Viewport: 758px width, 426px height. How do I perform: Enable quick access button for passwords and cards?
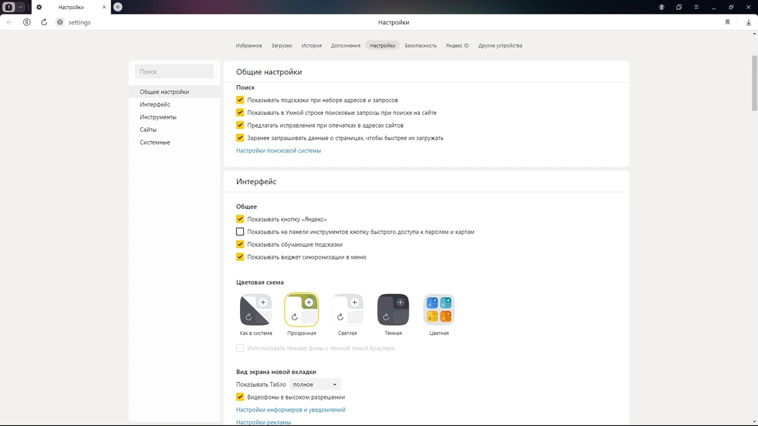[240, 232]
